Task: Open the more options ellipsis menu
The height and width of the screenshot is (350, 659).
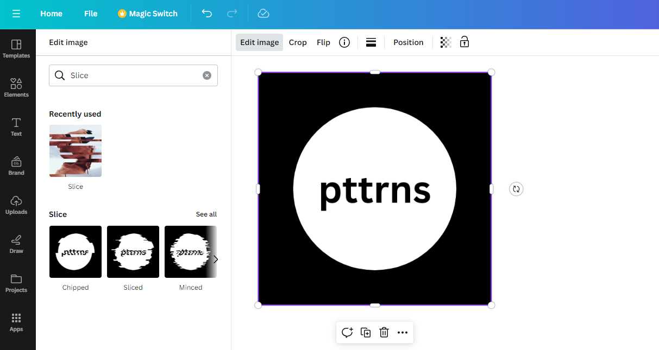Action: point(403,333)
